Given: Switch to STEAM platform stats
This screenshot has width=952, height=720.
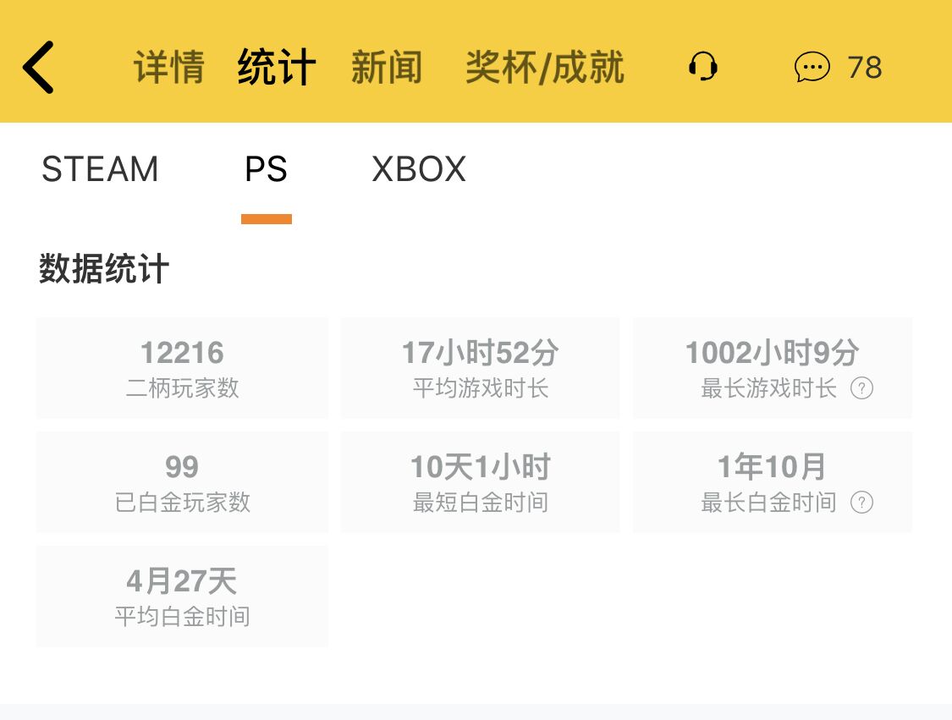Looking at the screenshot, I should 100,170.
